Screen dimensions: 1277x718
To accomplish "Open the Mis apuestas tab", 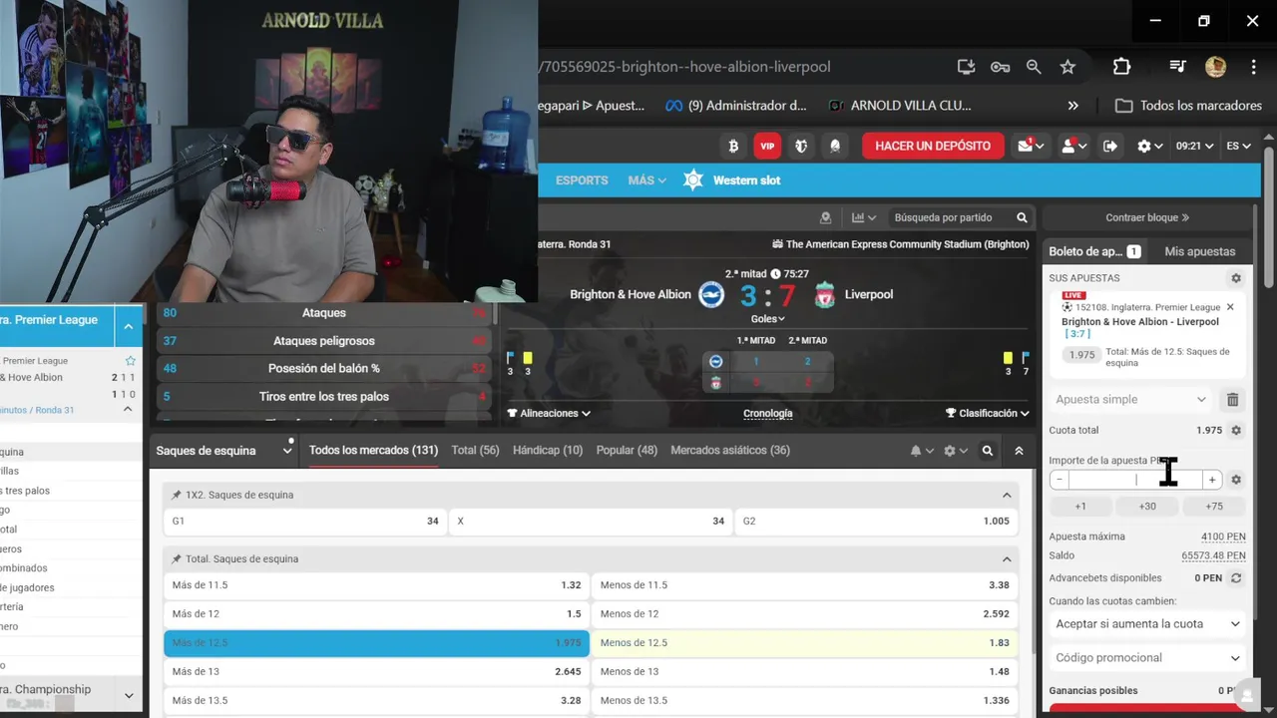I will point(1200,251).
